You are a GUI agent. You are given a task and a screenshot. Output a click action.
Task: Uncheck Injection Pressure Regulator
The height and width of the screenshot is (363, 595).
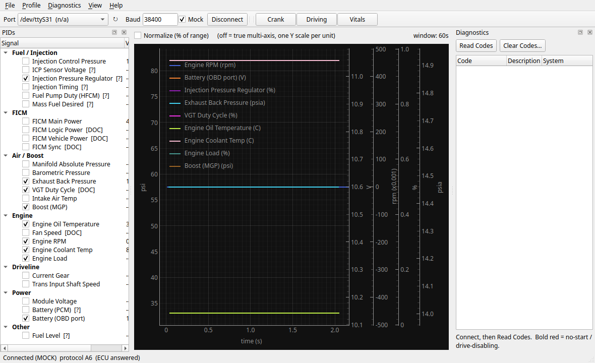(26, 79)
